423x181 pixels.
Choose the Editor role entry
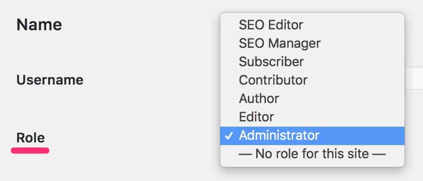256,117
